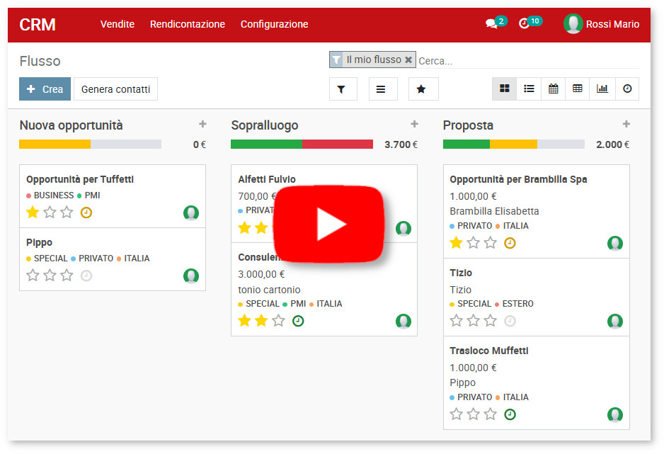Click the Crea button
This screenshot has width=664, height=454.
[45, 89]
